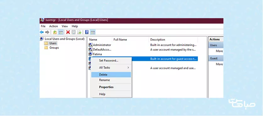Toggle the Show/Hide Action Pane icon
Viewport: 263px width, 116px height.
[x=93, y=32]
